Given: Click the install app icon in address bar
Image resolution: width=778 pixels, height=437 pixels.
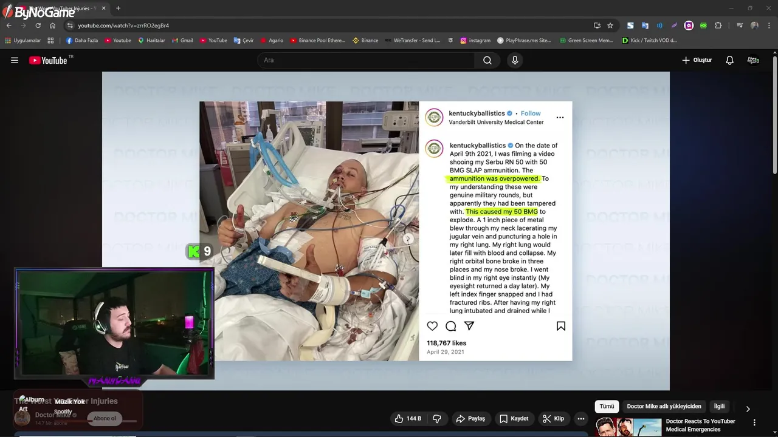Looking at the screenshot, I should coord(597,25).
